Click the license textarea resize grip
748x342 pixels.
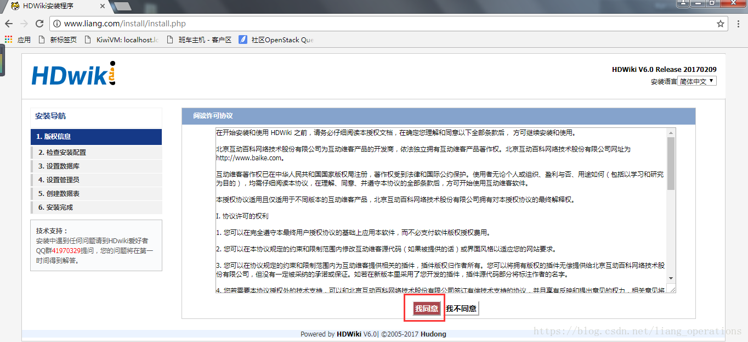pos(671,289)
